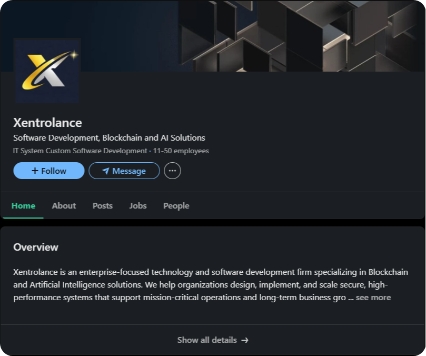Click the plus icon in the Follow button
This screenshot has width=426, height=356.
click(35, 171)
